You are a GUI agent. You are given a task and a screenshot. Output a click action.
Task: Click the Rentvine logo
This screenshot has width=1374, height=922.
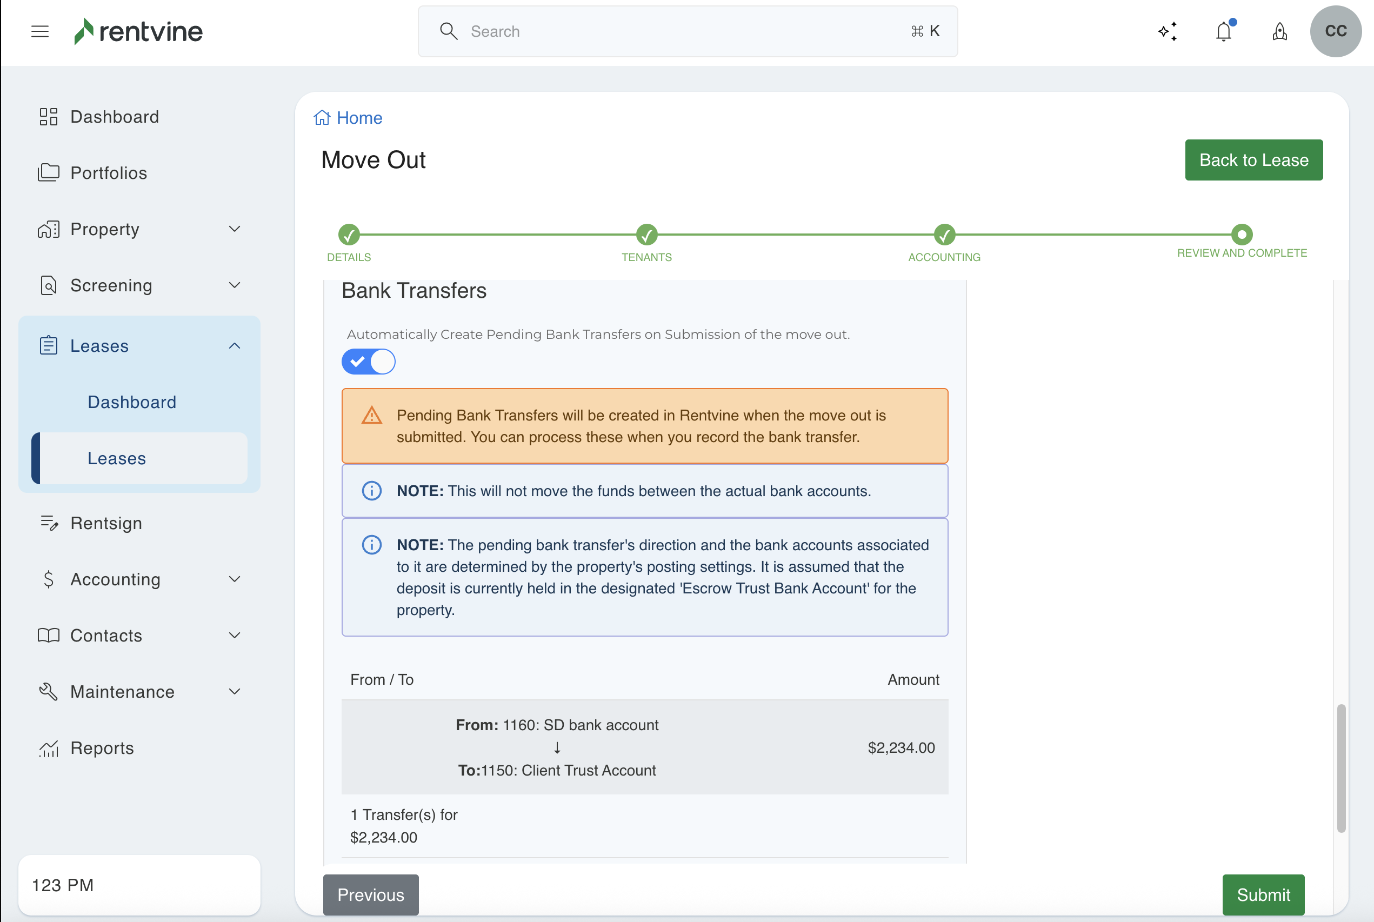tap(139, 31)
